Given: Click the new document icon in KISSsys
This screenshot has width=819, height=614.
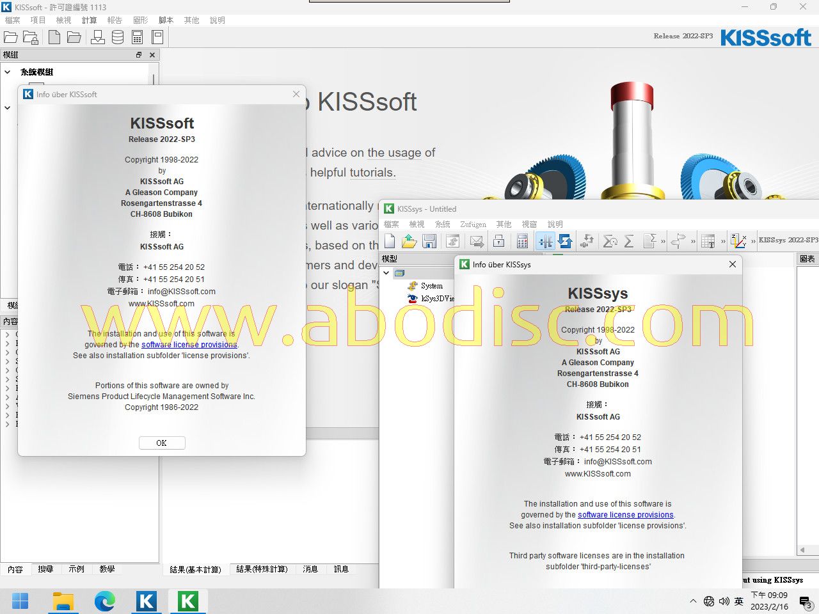Looking at the screenshot, I should pos(390,241).
